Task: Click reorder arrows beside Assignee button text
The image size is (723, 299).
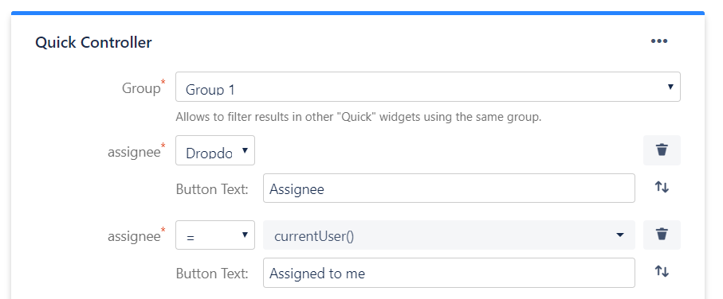Action: (662, 187)
